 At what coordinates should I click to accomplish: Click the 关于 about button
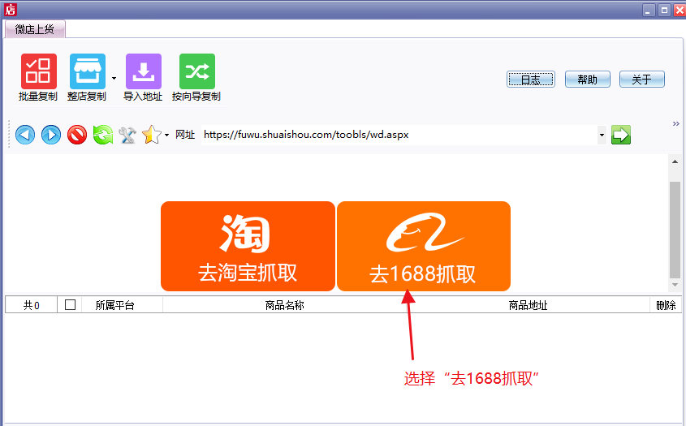click(642, 80)
